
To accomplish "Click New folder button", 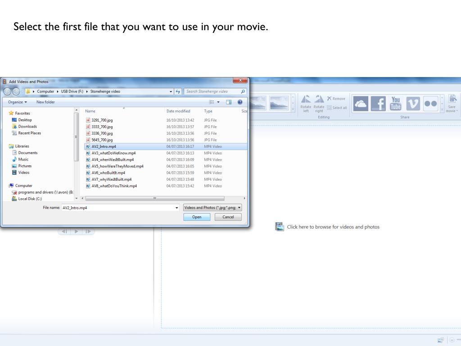I will [x=45, y=102].
